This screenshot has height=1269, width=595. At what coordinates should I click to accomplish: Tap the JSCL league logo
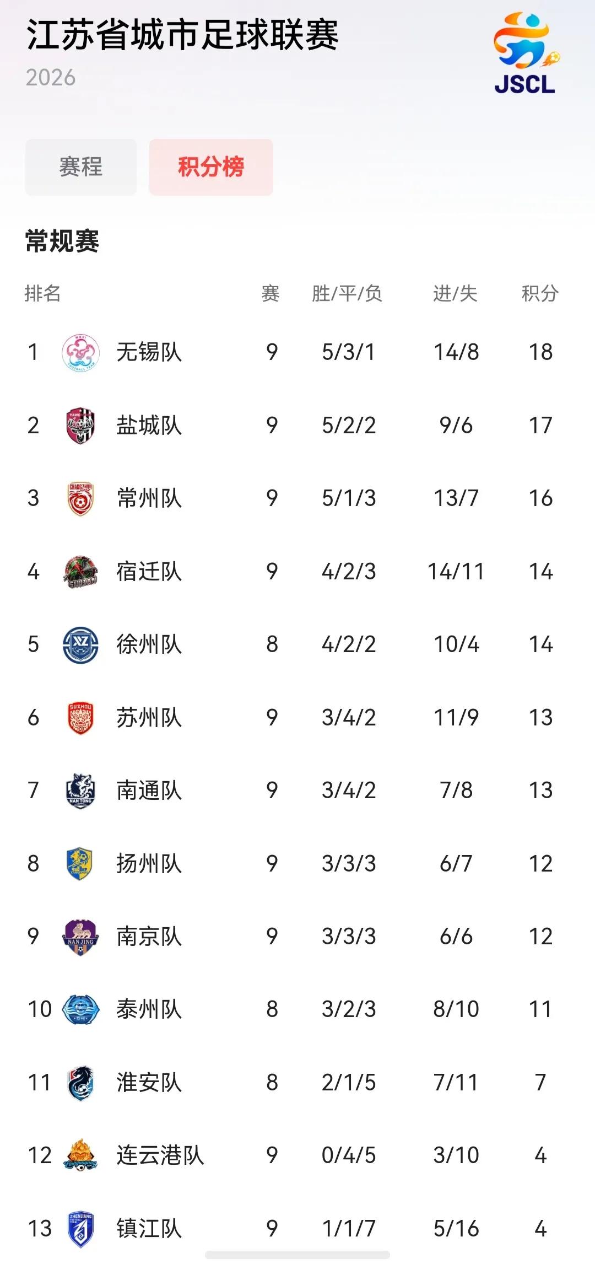coord(526,53)
